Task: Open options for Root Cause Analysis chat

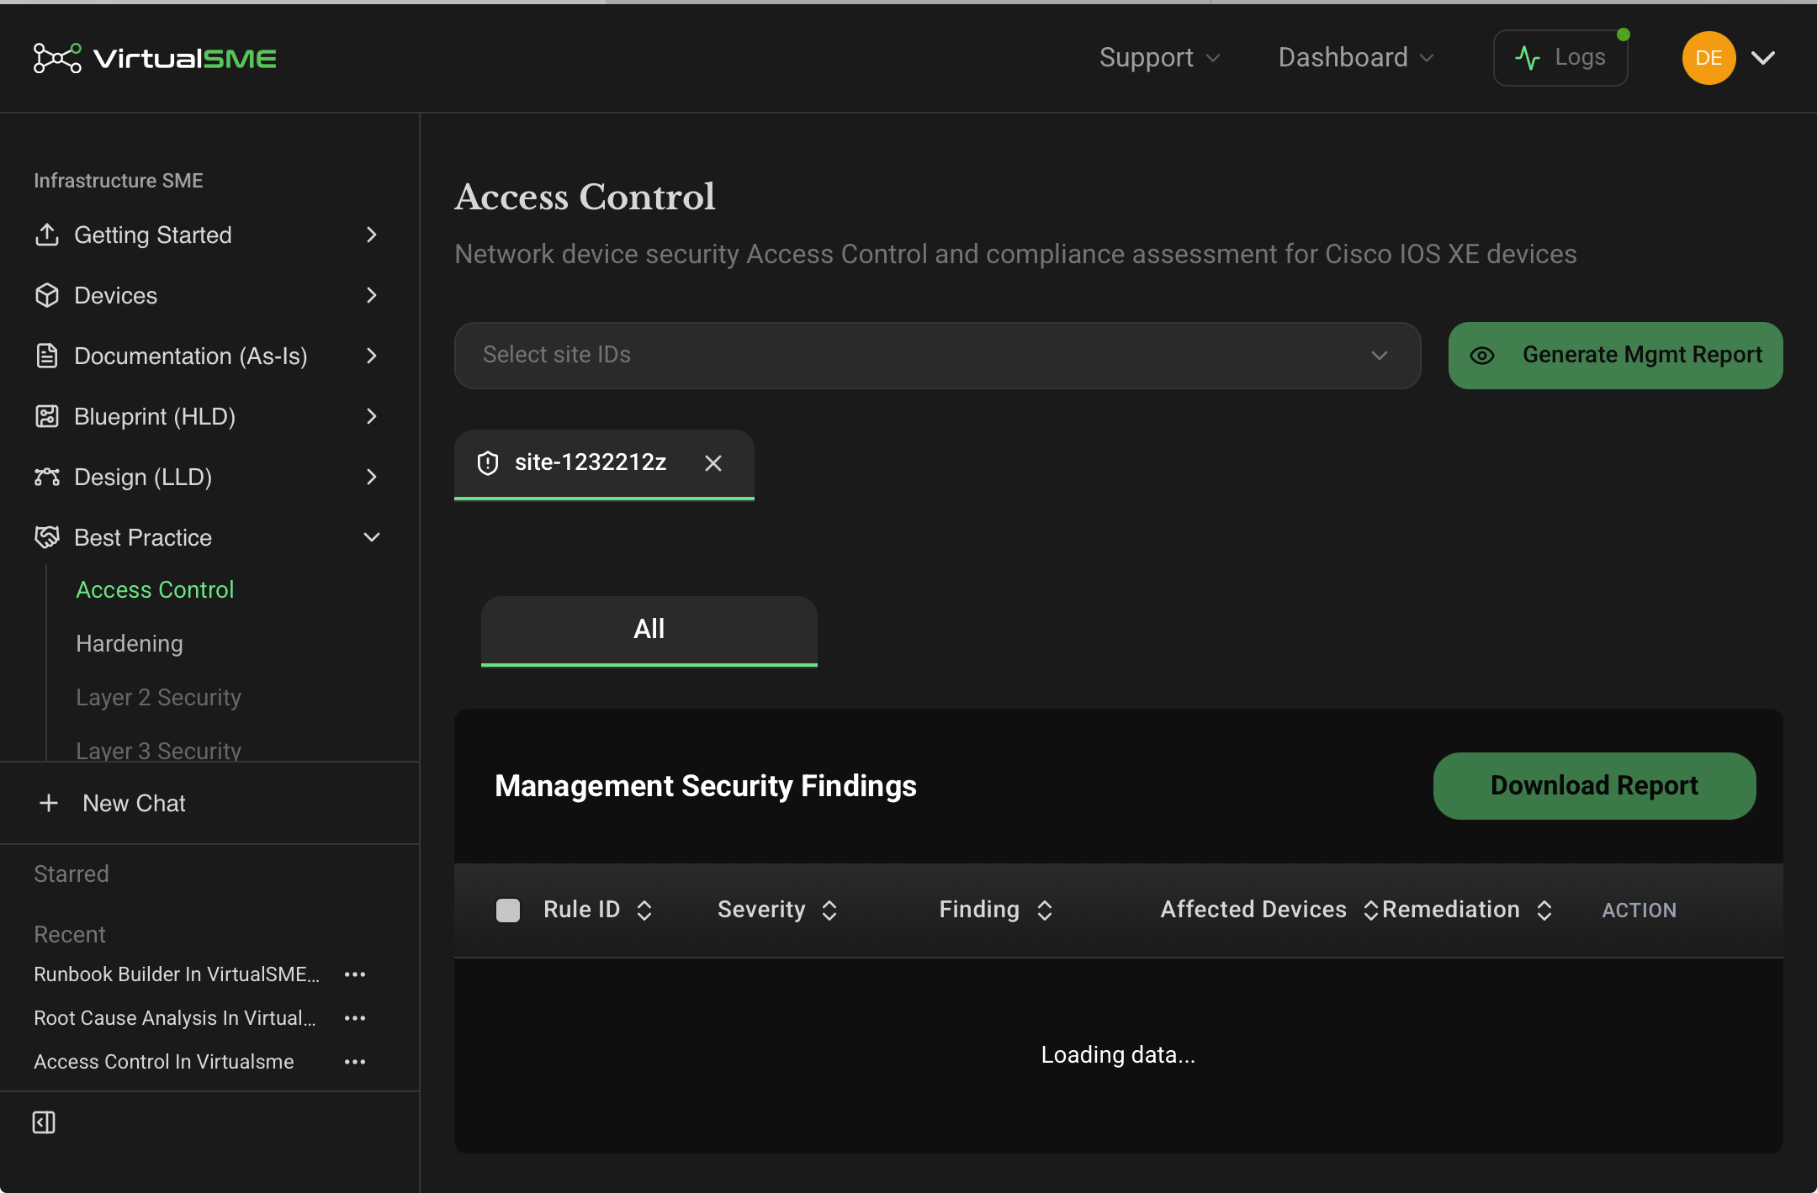Action: tap(355, 1018)
